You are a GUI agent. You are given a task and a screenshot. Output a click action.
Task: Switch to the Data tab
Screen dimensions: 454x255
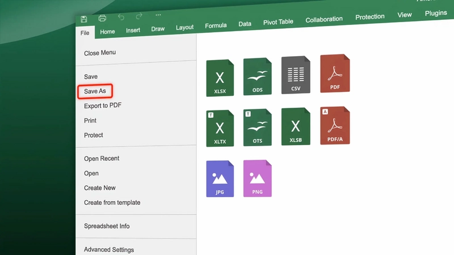[x=245, y=24]
